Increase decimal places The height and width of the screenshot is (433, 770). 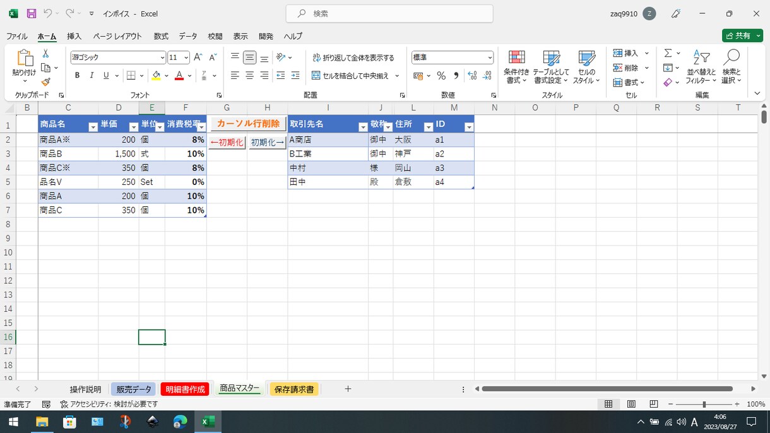click(472, 76)
